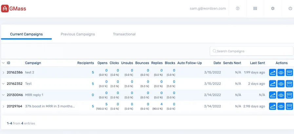Open the help question mark icon
This screenshot has height=134, width=294.
[238, 9]
